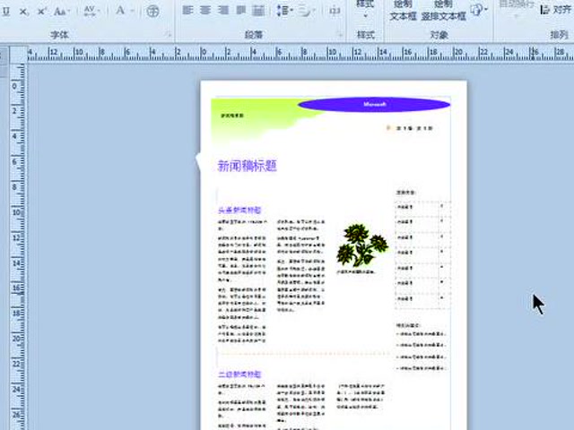Align text right
This screenshot has width=574, height=430.
point(223,11)
